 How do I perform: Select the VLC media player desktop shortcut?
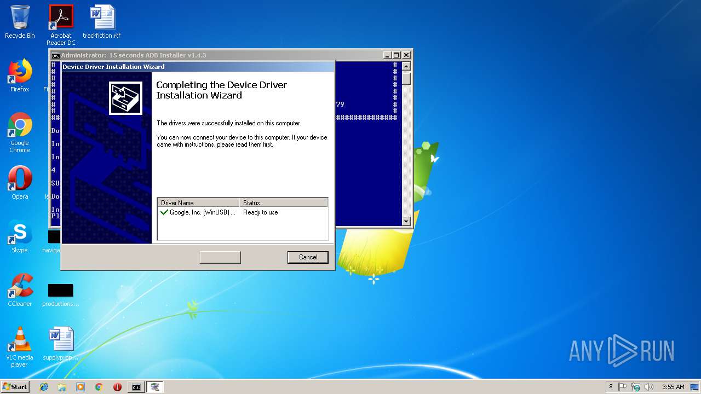[x=20, y=347]
